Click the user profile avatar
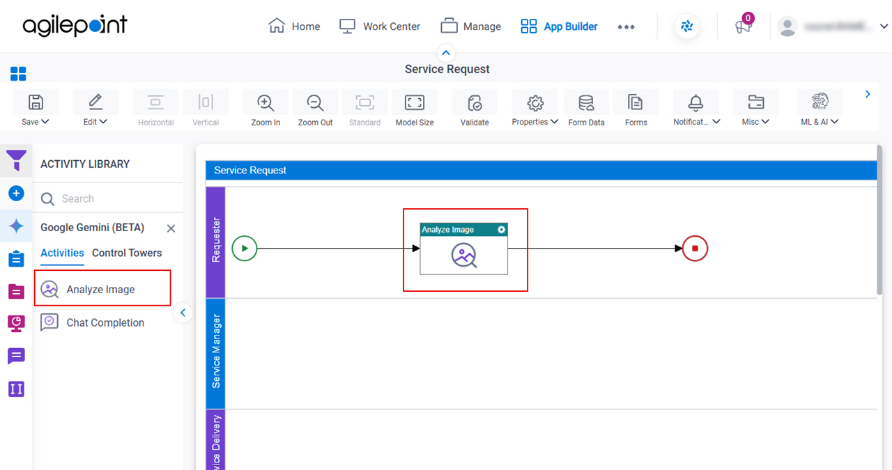This screenshot has height=470, width=892. tap(787, 26)
